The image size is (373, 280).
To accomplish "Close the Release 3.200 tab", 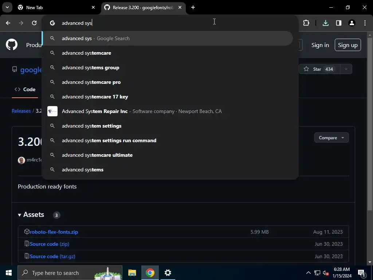I will (x=180, y=7).
